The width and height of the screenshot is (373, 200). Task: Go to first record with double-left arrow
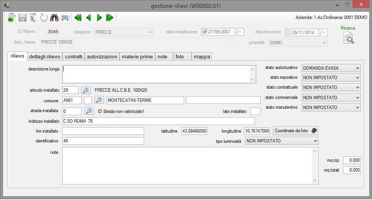tap(78, 17)
